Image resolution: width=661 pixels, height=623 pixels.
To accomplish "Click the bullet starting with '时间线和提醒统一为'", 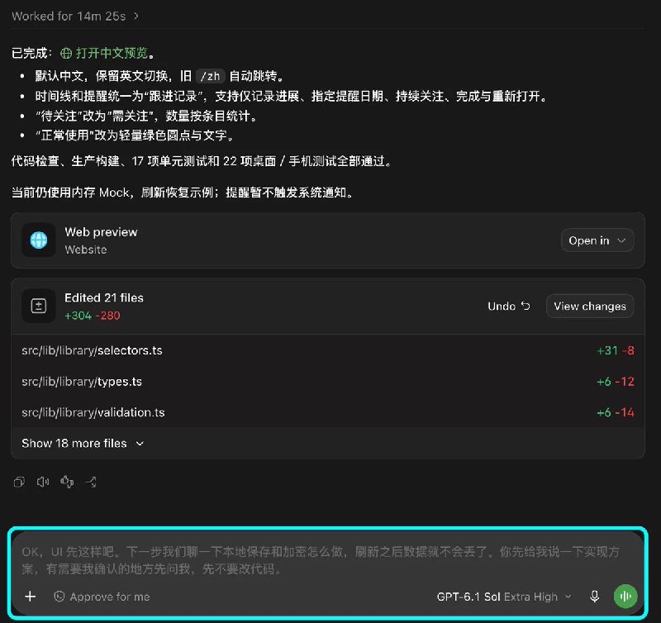I will (292, 97).
